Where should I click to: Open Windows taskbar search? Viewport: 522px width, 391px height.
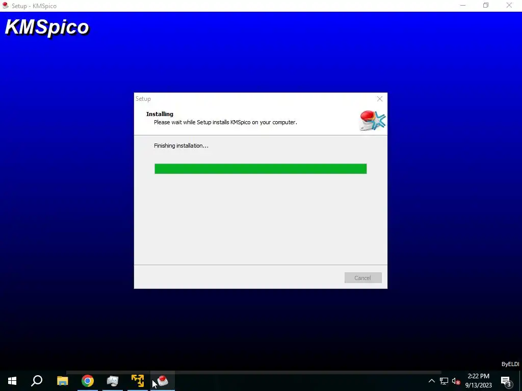click(x=37, y=381)
